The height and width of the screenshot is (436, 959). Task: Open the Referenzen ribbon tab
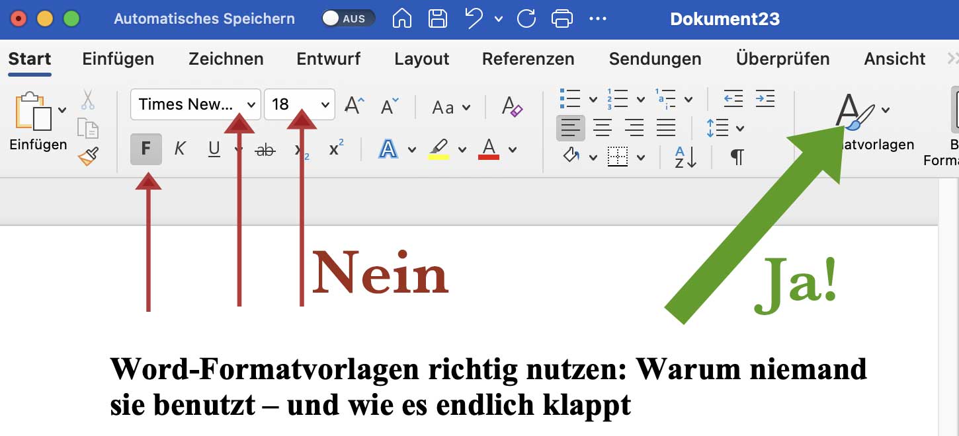click(528, 59)
